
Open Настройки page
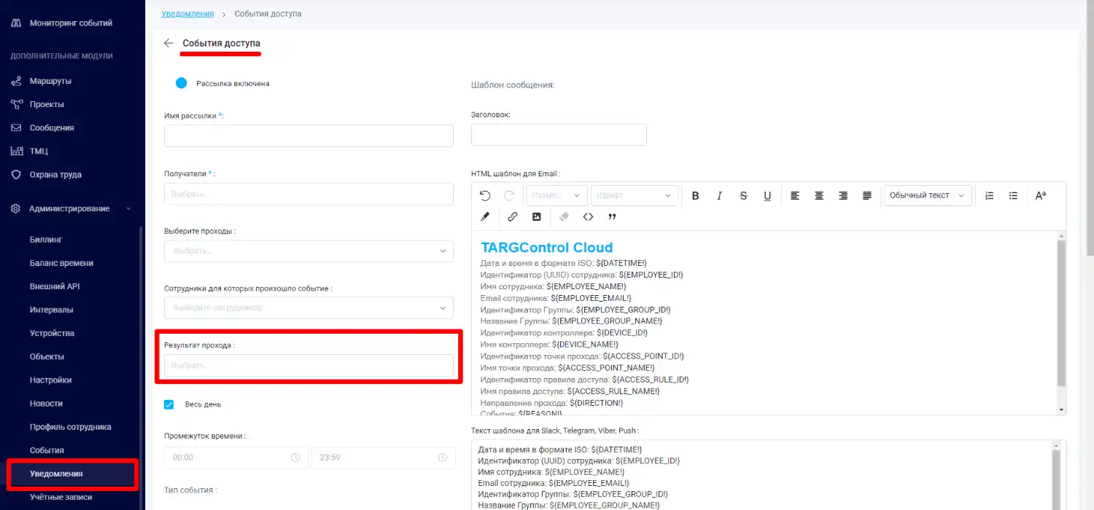tap(50, 380)
